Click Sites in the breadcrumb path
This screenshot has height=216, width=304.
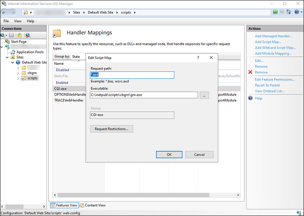click(x=76, y=13)
